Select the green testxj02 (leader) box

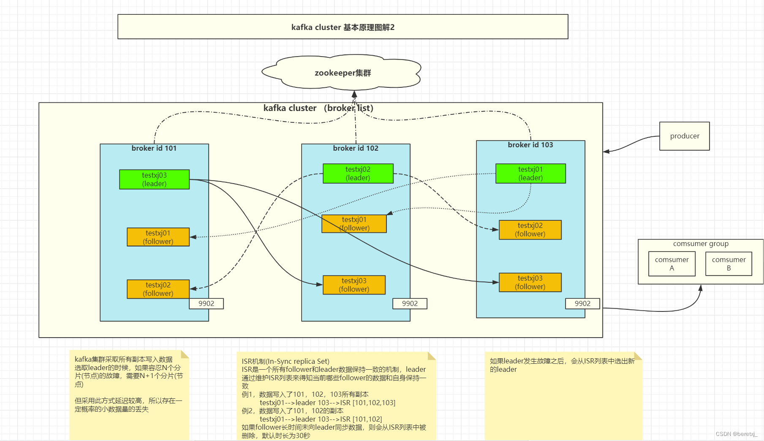point(358,173)
